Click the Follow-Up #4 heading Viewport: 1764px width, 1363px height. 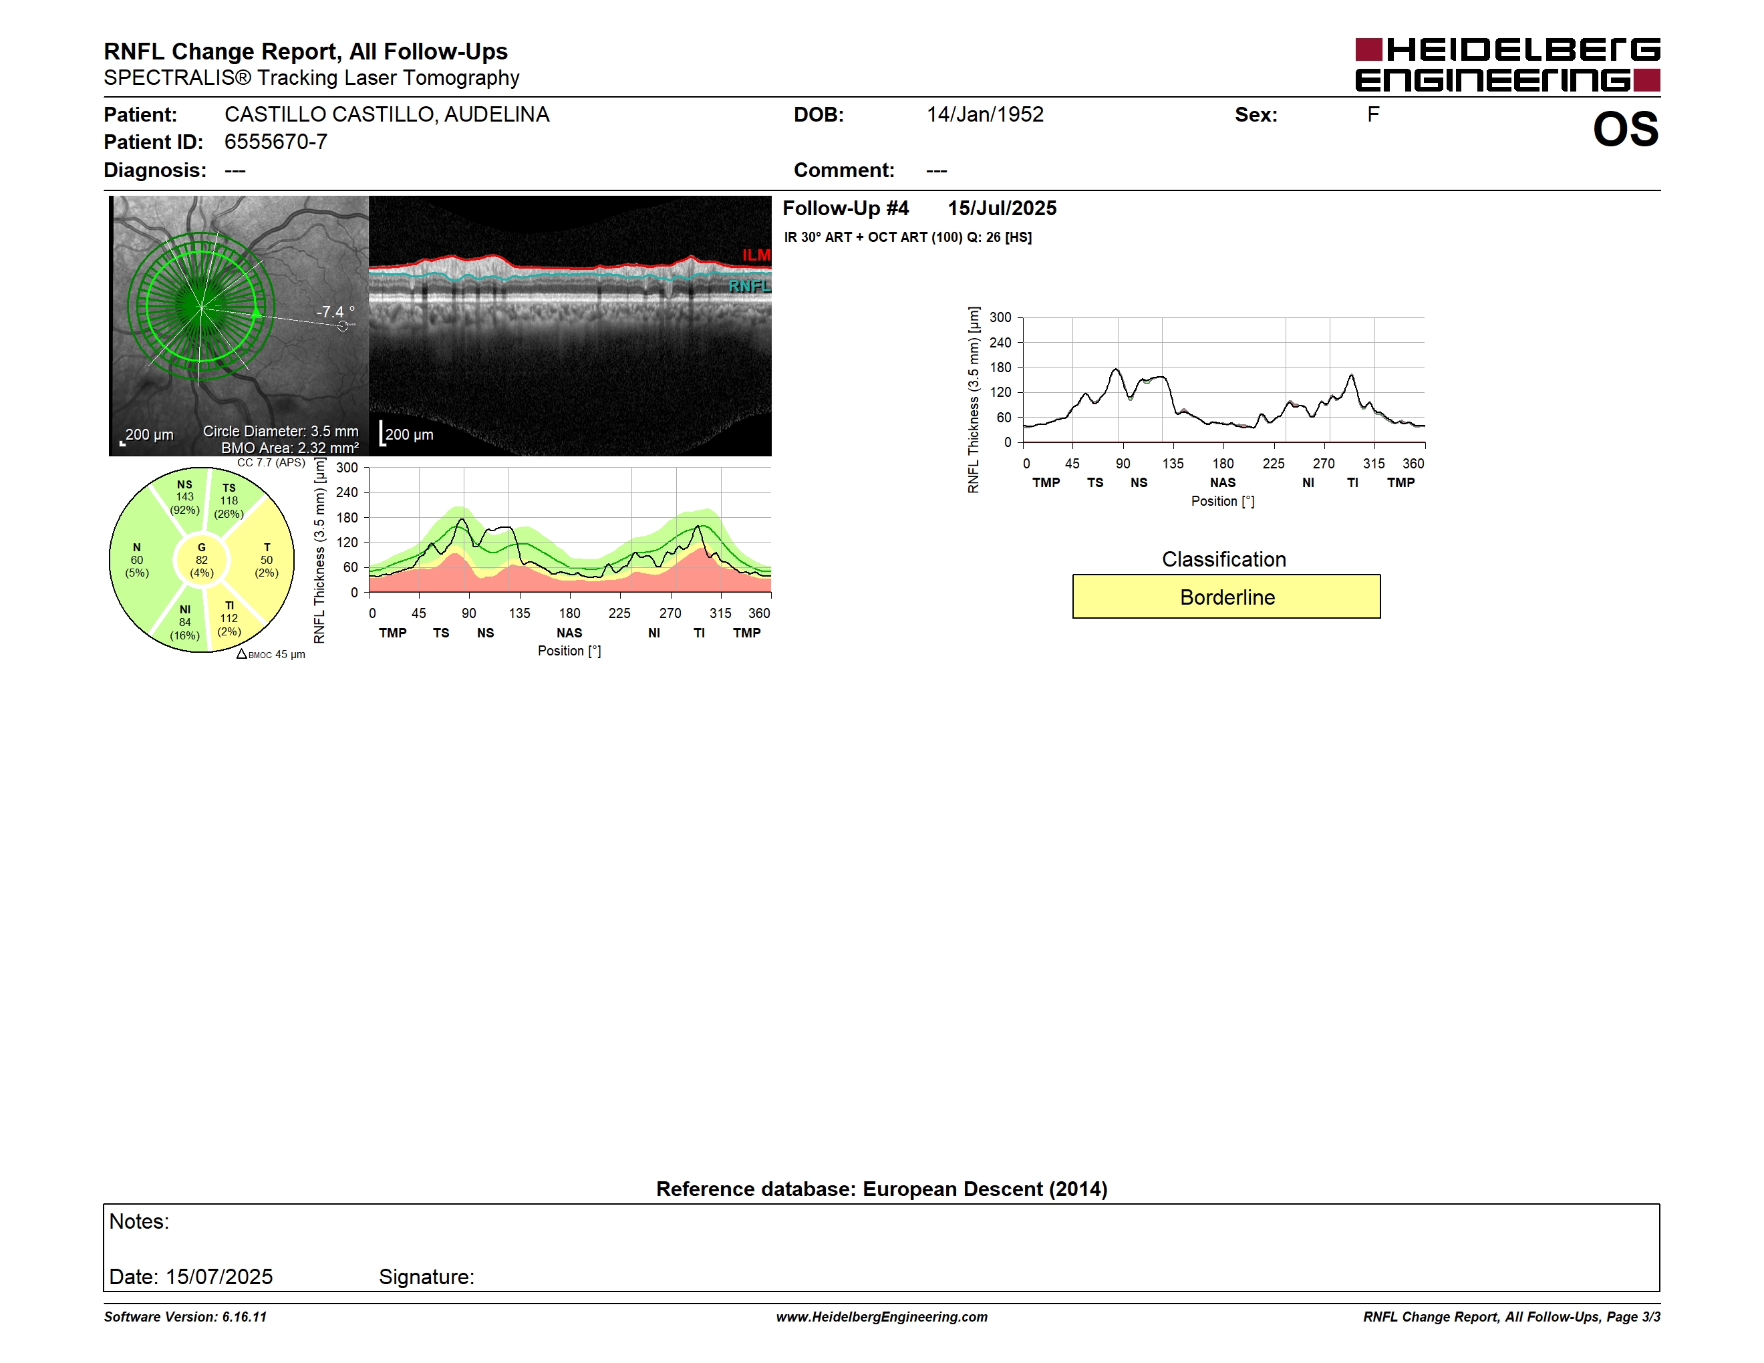tap(846, 208)
